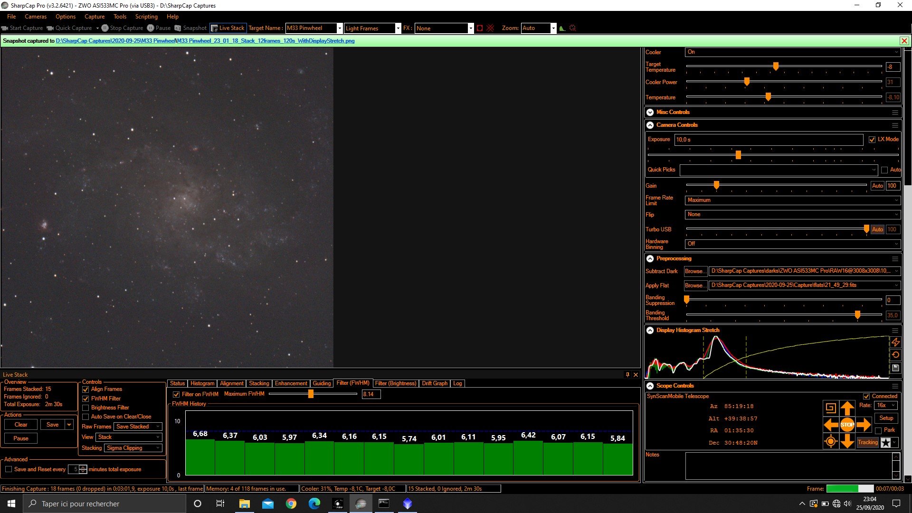Image resolution: width=912 pixels, height=513 pixels.
Task: Switch to the Guiding tab
Action: tap(322, 384)
